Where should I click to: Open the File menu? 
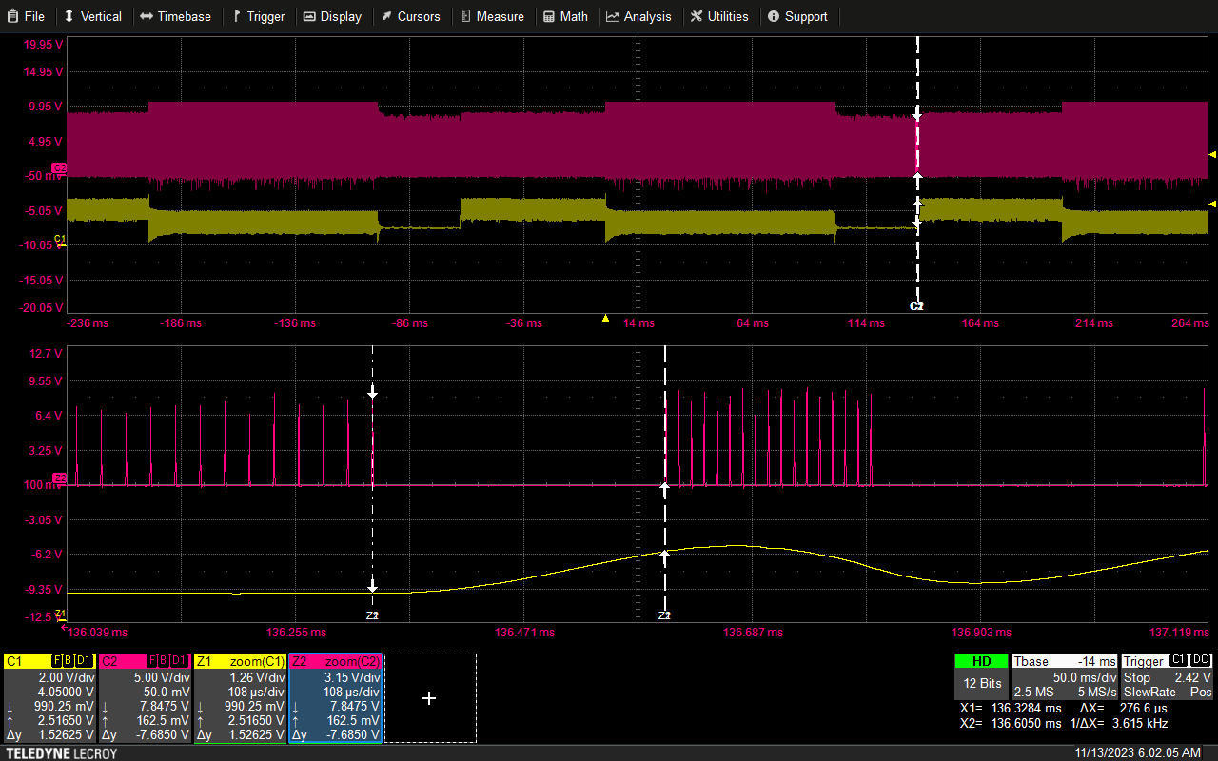26,16
